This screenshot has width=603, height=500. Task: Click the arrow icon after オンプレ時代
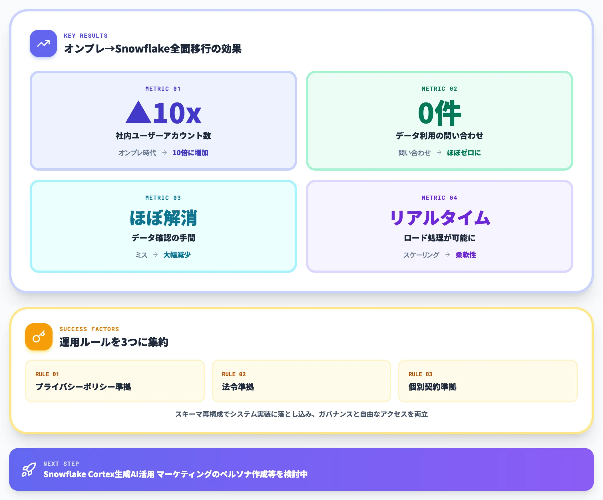164,152
